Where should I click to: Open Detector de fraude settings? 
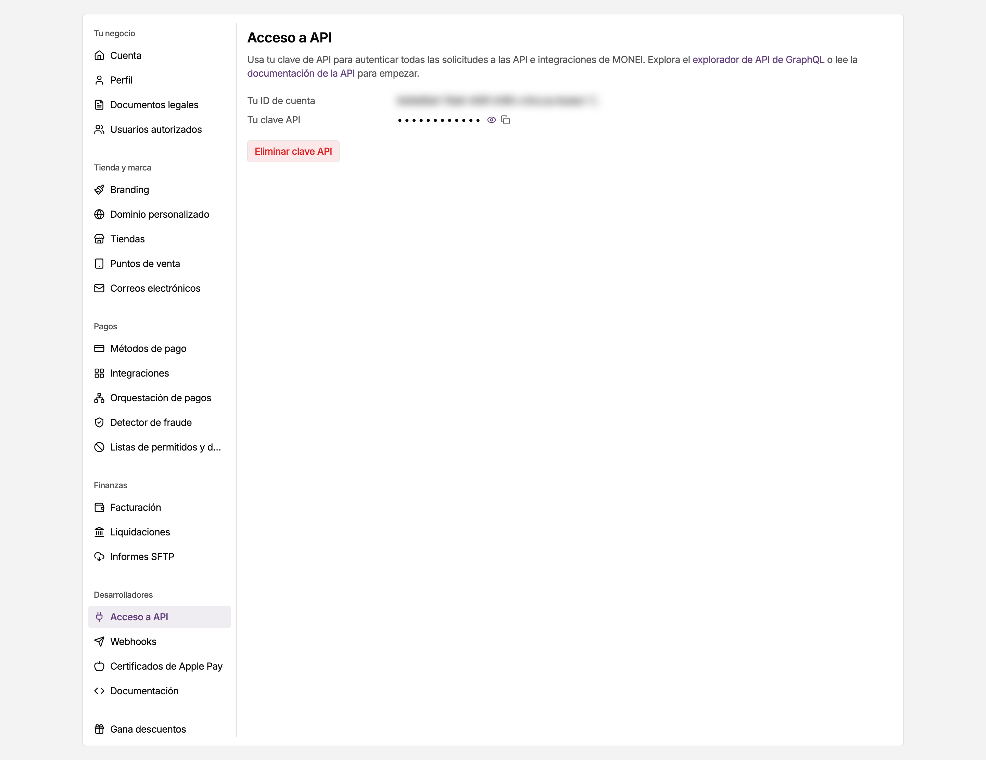click(159, 422)
